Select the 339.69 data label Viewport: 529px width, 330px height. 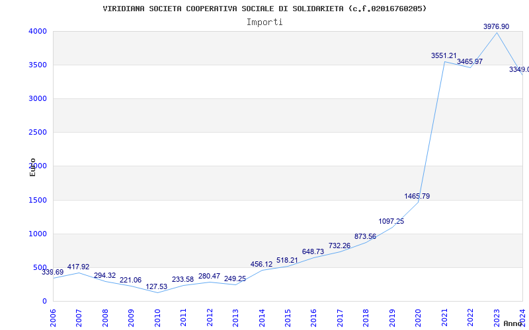tap(53, 272)
